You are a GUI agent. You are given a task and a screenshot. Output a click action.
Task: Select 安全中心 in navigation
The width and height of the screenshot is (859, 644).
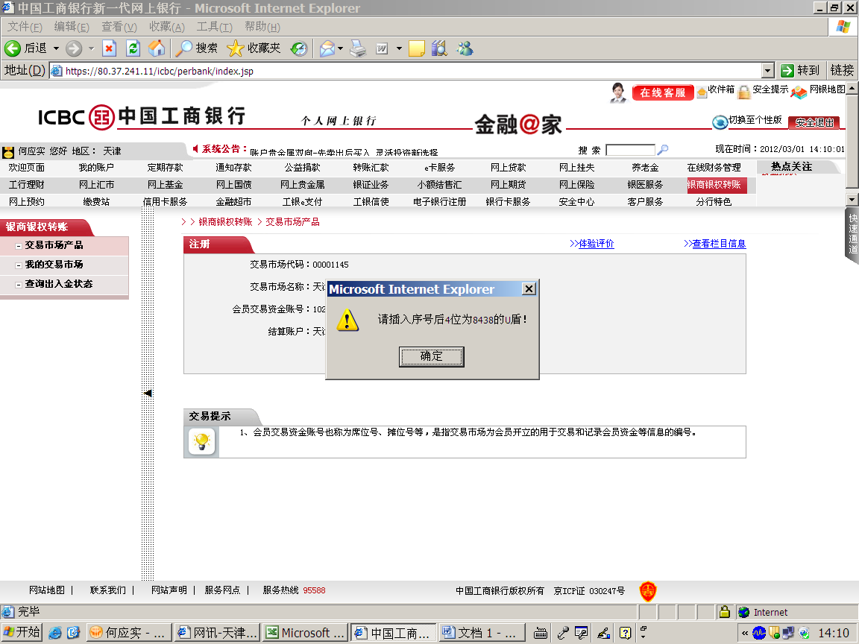coord(576,202)
